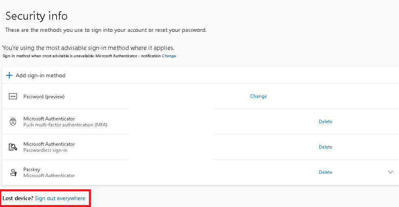Viewport: 399px width, 207px height.
Task: Select the Password (preview) label
Action: pyautogui.click(x=44, y=97)
